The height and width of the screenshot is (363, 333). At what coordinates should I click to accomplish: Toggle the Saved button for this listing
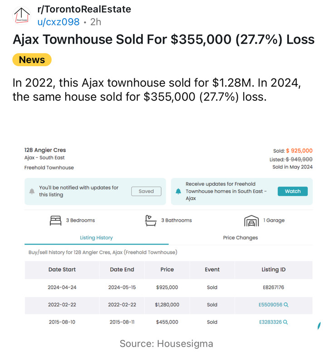146,191
